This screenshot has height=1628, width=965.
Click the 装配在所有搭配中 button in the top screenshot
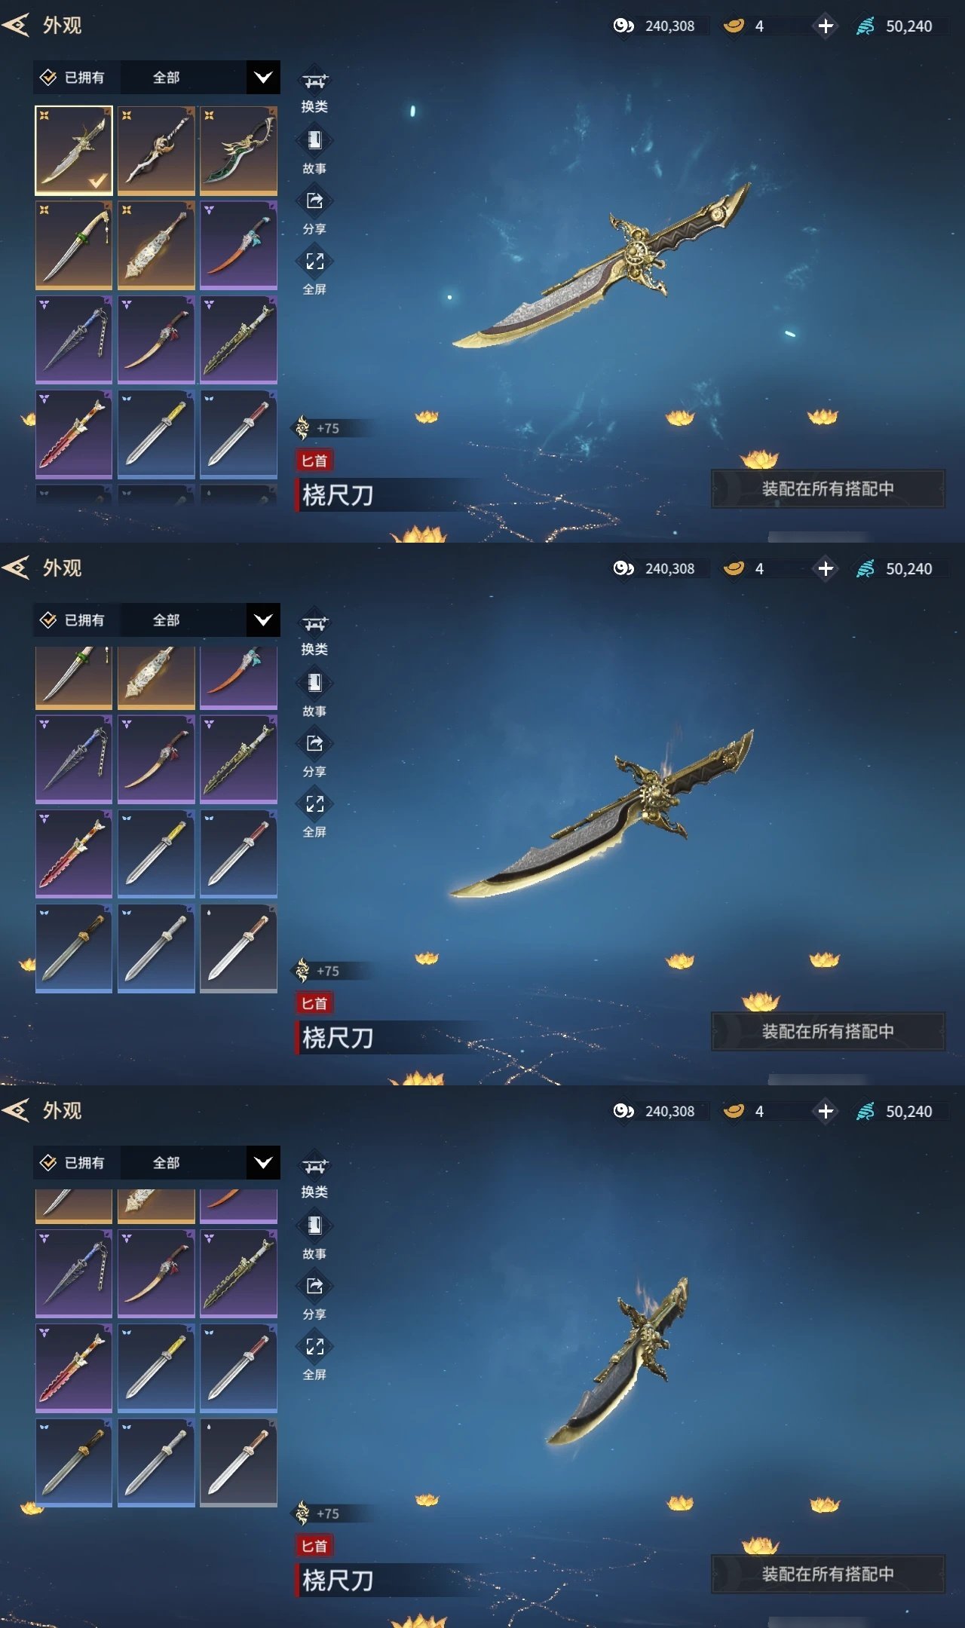(828, 489)
